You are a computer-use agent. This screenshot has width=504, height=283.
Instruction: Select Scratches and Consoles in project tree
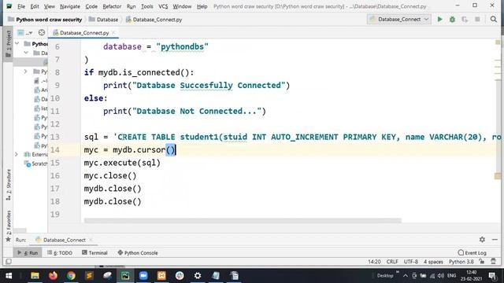[x=36, y=164]
